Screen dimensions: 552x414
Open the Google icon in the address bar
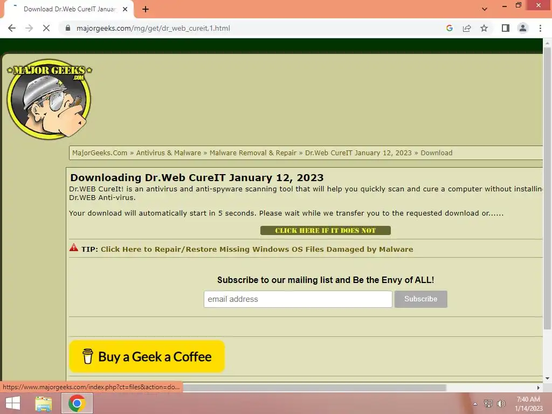tap(449, 28)
